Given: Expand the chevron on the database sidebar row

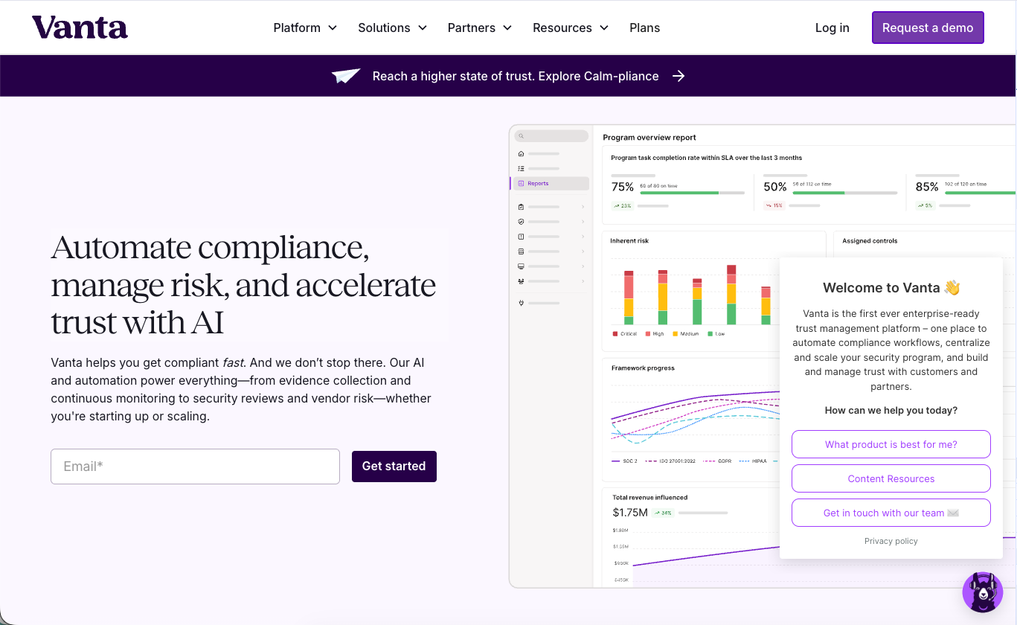Looking at the screenshot, I should (583, 251).
